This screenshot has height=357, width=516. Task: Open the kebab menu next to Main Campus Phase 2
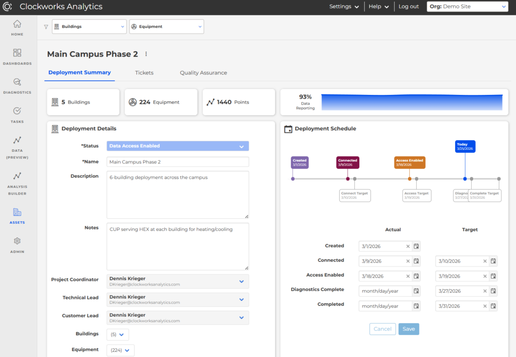(x=146, y=53)
